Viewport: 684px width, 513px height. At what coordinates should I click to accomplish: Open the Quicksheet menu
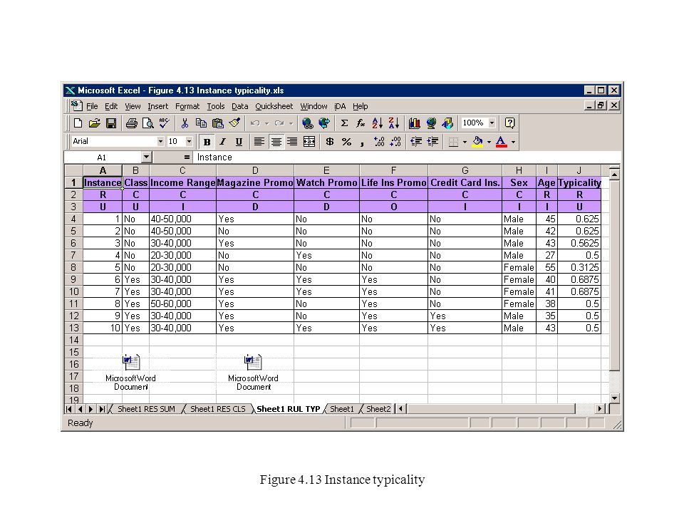coord(274,106)
